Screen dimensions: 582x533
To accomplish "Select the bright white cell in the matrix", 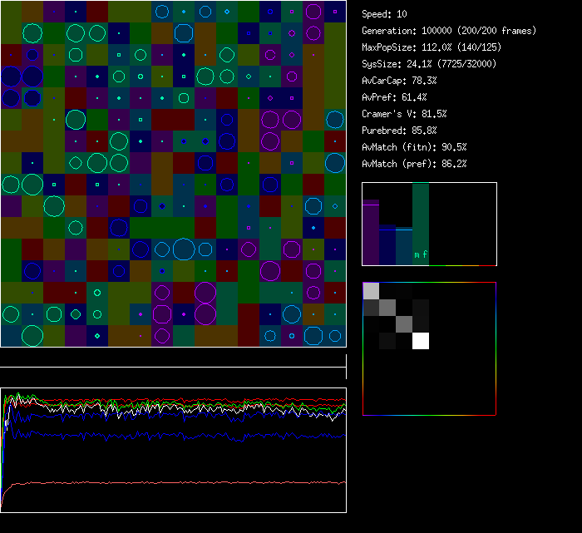I will 421,341.
